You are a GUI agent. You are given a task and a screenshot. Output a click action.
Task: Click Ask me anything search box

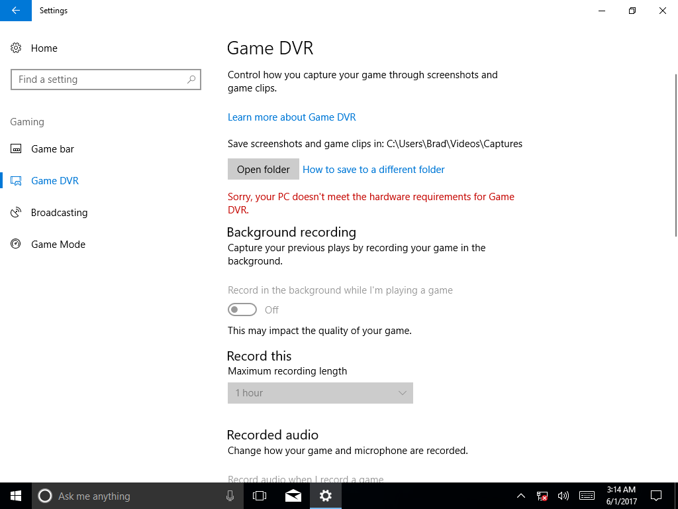tap(138, 496)
